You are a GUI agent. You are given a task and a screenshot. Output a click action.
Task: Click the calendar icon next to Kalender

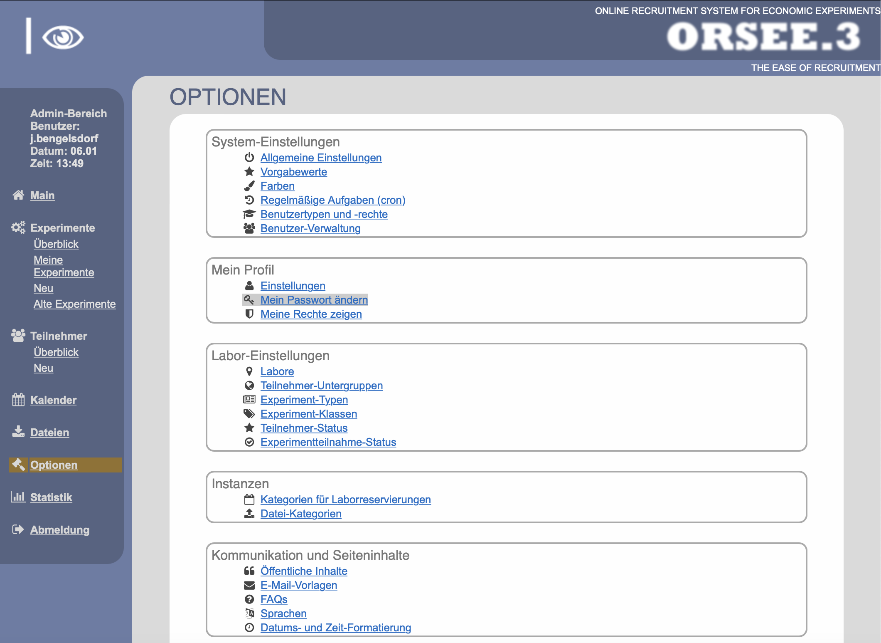18,400
